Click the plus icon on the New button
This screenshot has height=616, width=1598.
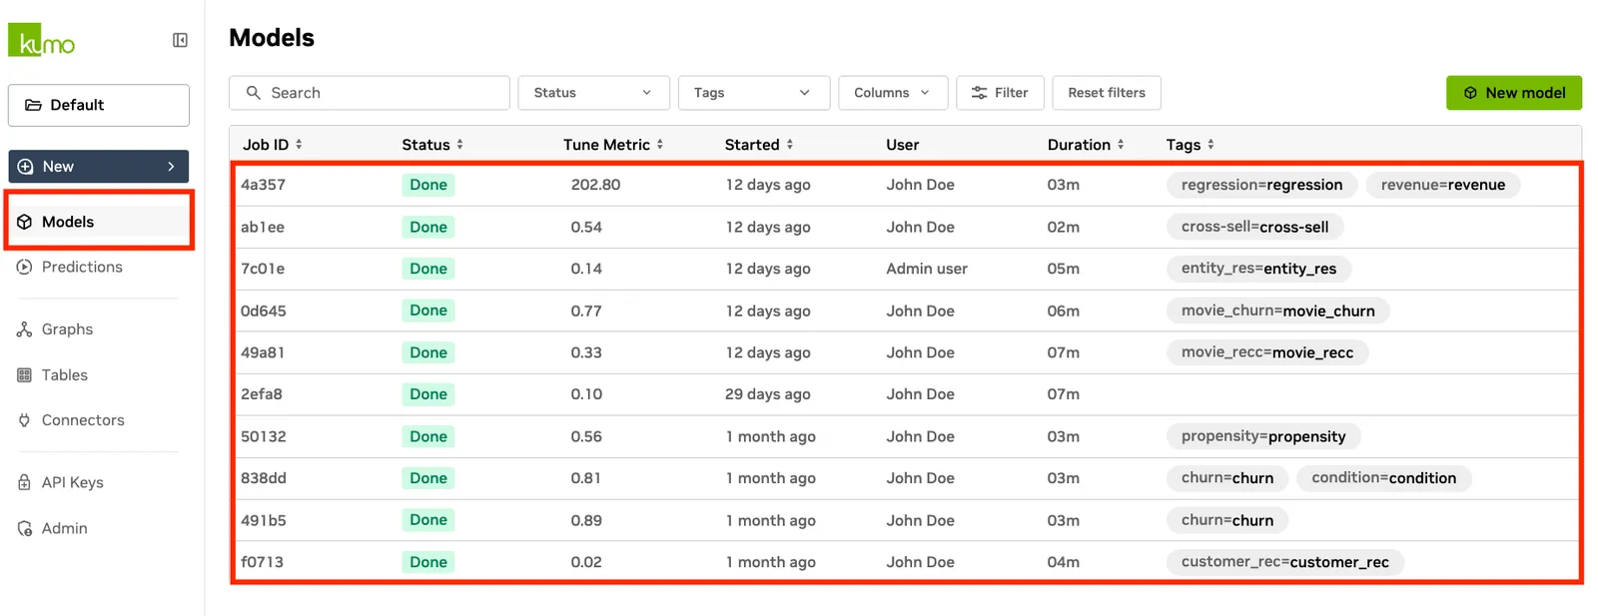click(x=26, y=167)
